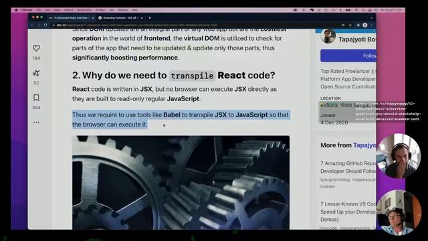The height and width of the screenshot is (241, 428).
Task: Click the browser back arrow
Action: click(32, 25)
